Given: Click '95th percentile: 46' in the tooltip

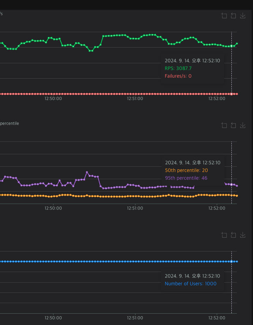Looking at the screenshot, I should (186, 178).
